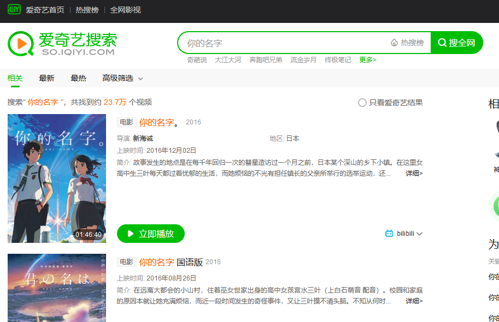Open the 你的名字 国语版 title link
Image resolution: width=499 pixels, height=322 pixels.
pyautogui.click(x=171, y=263)
